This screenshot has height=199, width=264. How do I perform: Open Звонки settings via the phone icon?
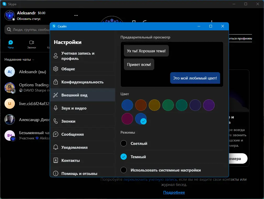(55, 121)
